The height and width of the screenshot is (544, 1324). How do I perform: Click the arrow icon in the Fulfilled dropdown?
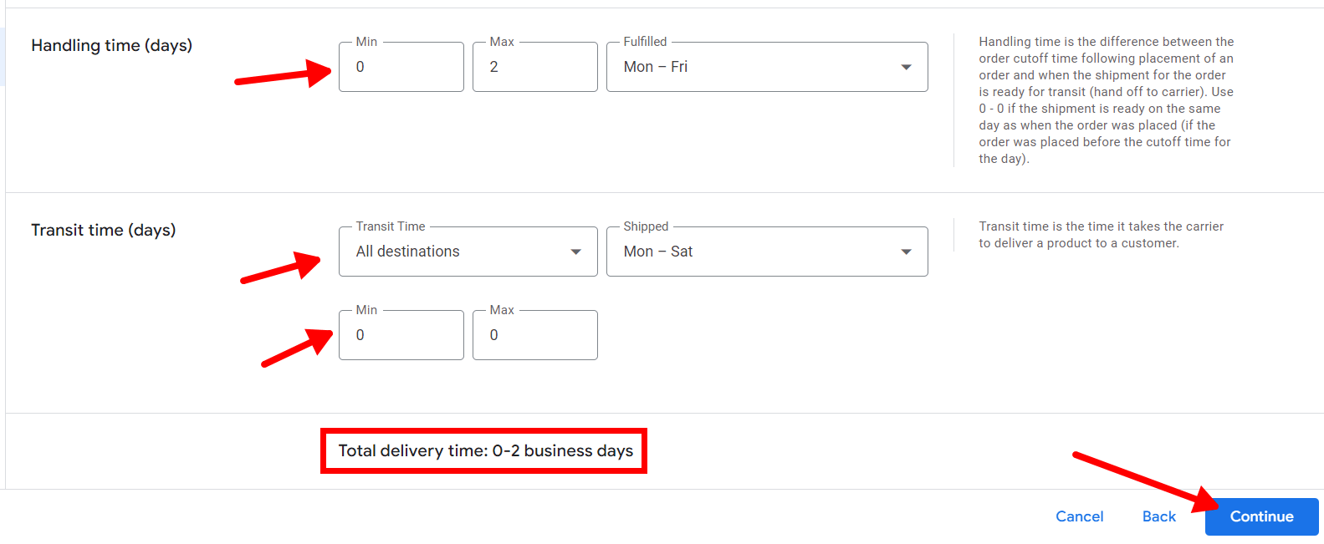coord(906,67)
